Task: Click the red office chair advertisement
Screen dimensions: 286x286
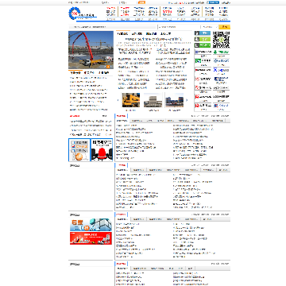Action: click(x=102, y=150)
